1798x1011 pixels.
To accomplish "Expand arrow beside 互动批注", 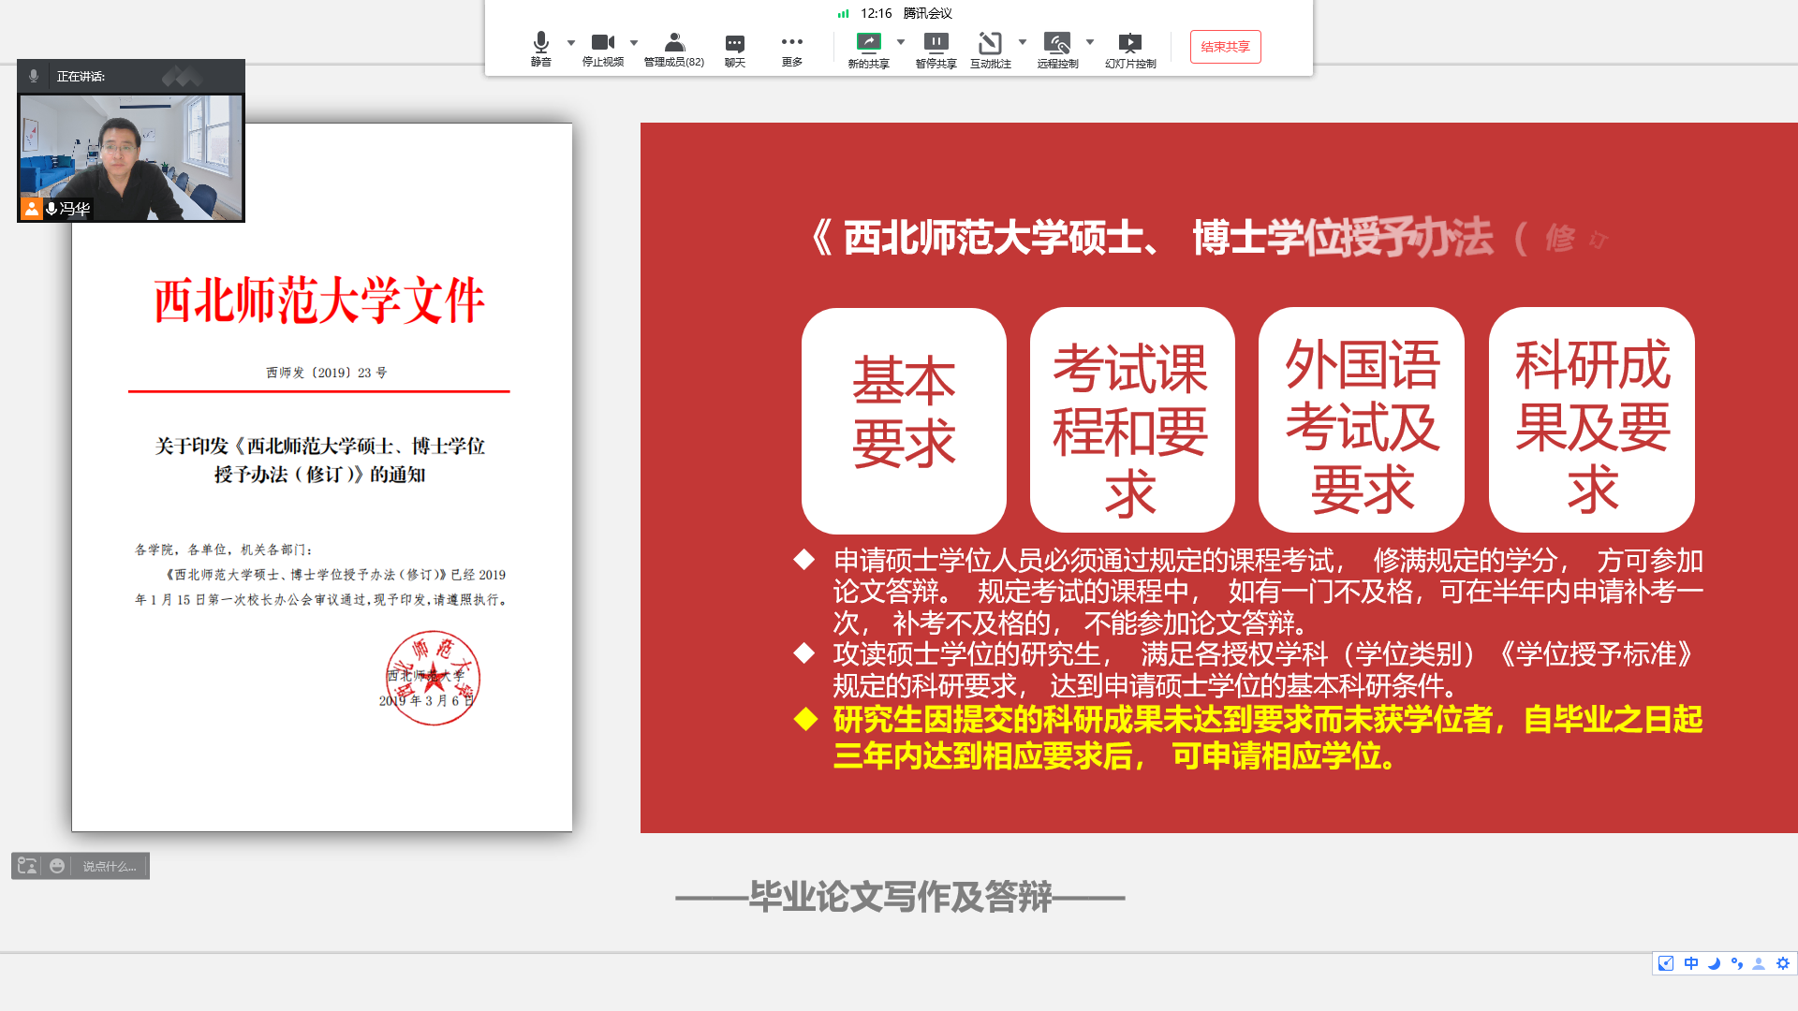I will tap(1023, 42).
